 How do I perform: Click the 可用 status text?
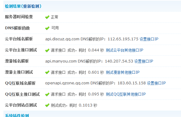click(55, 28)
